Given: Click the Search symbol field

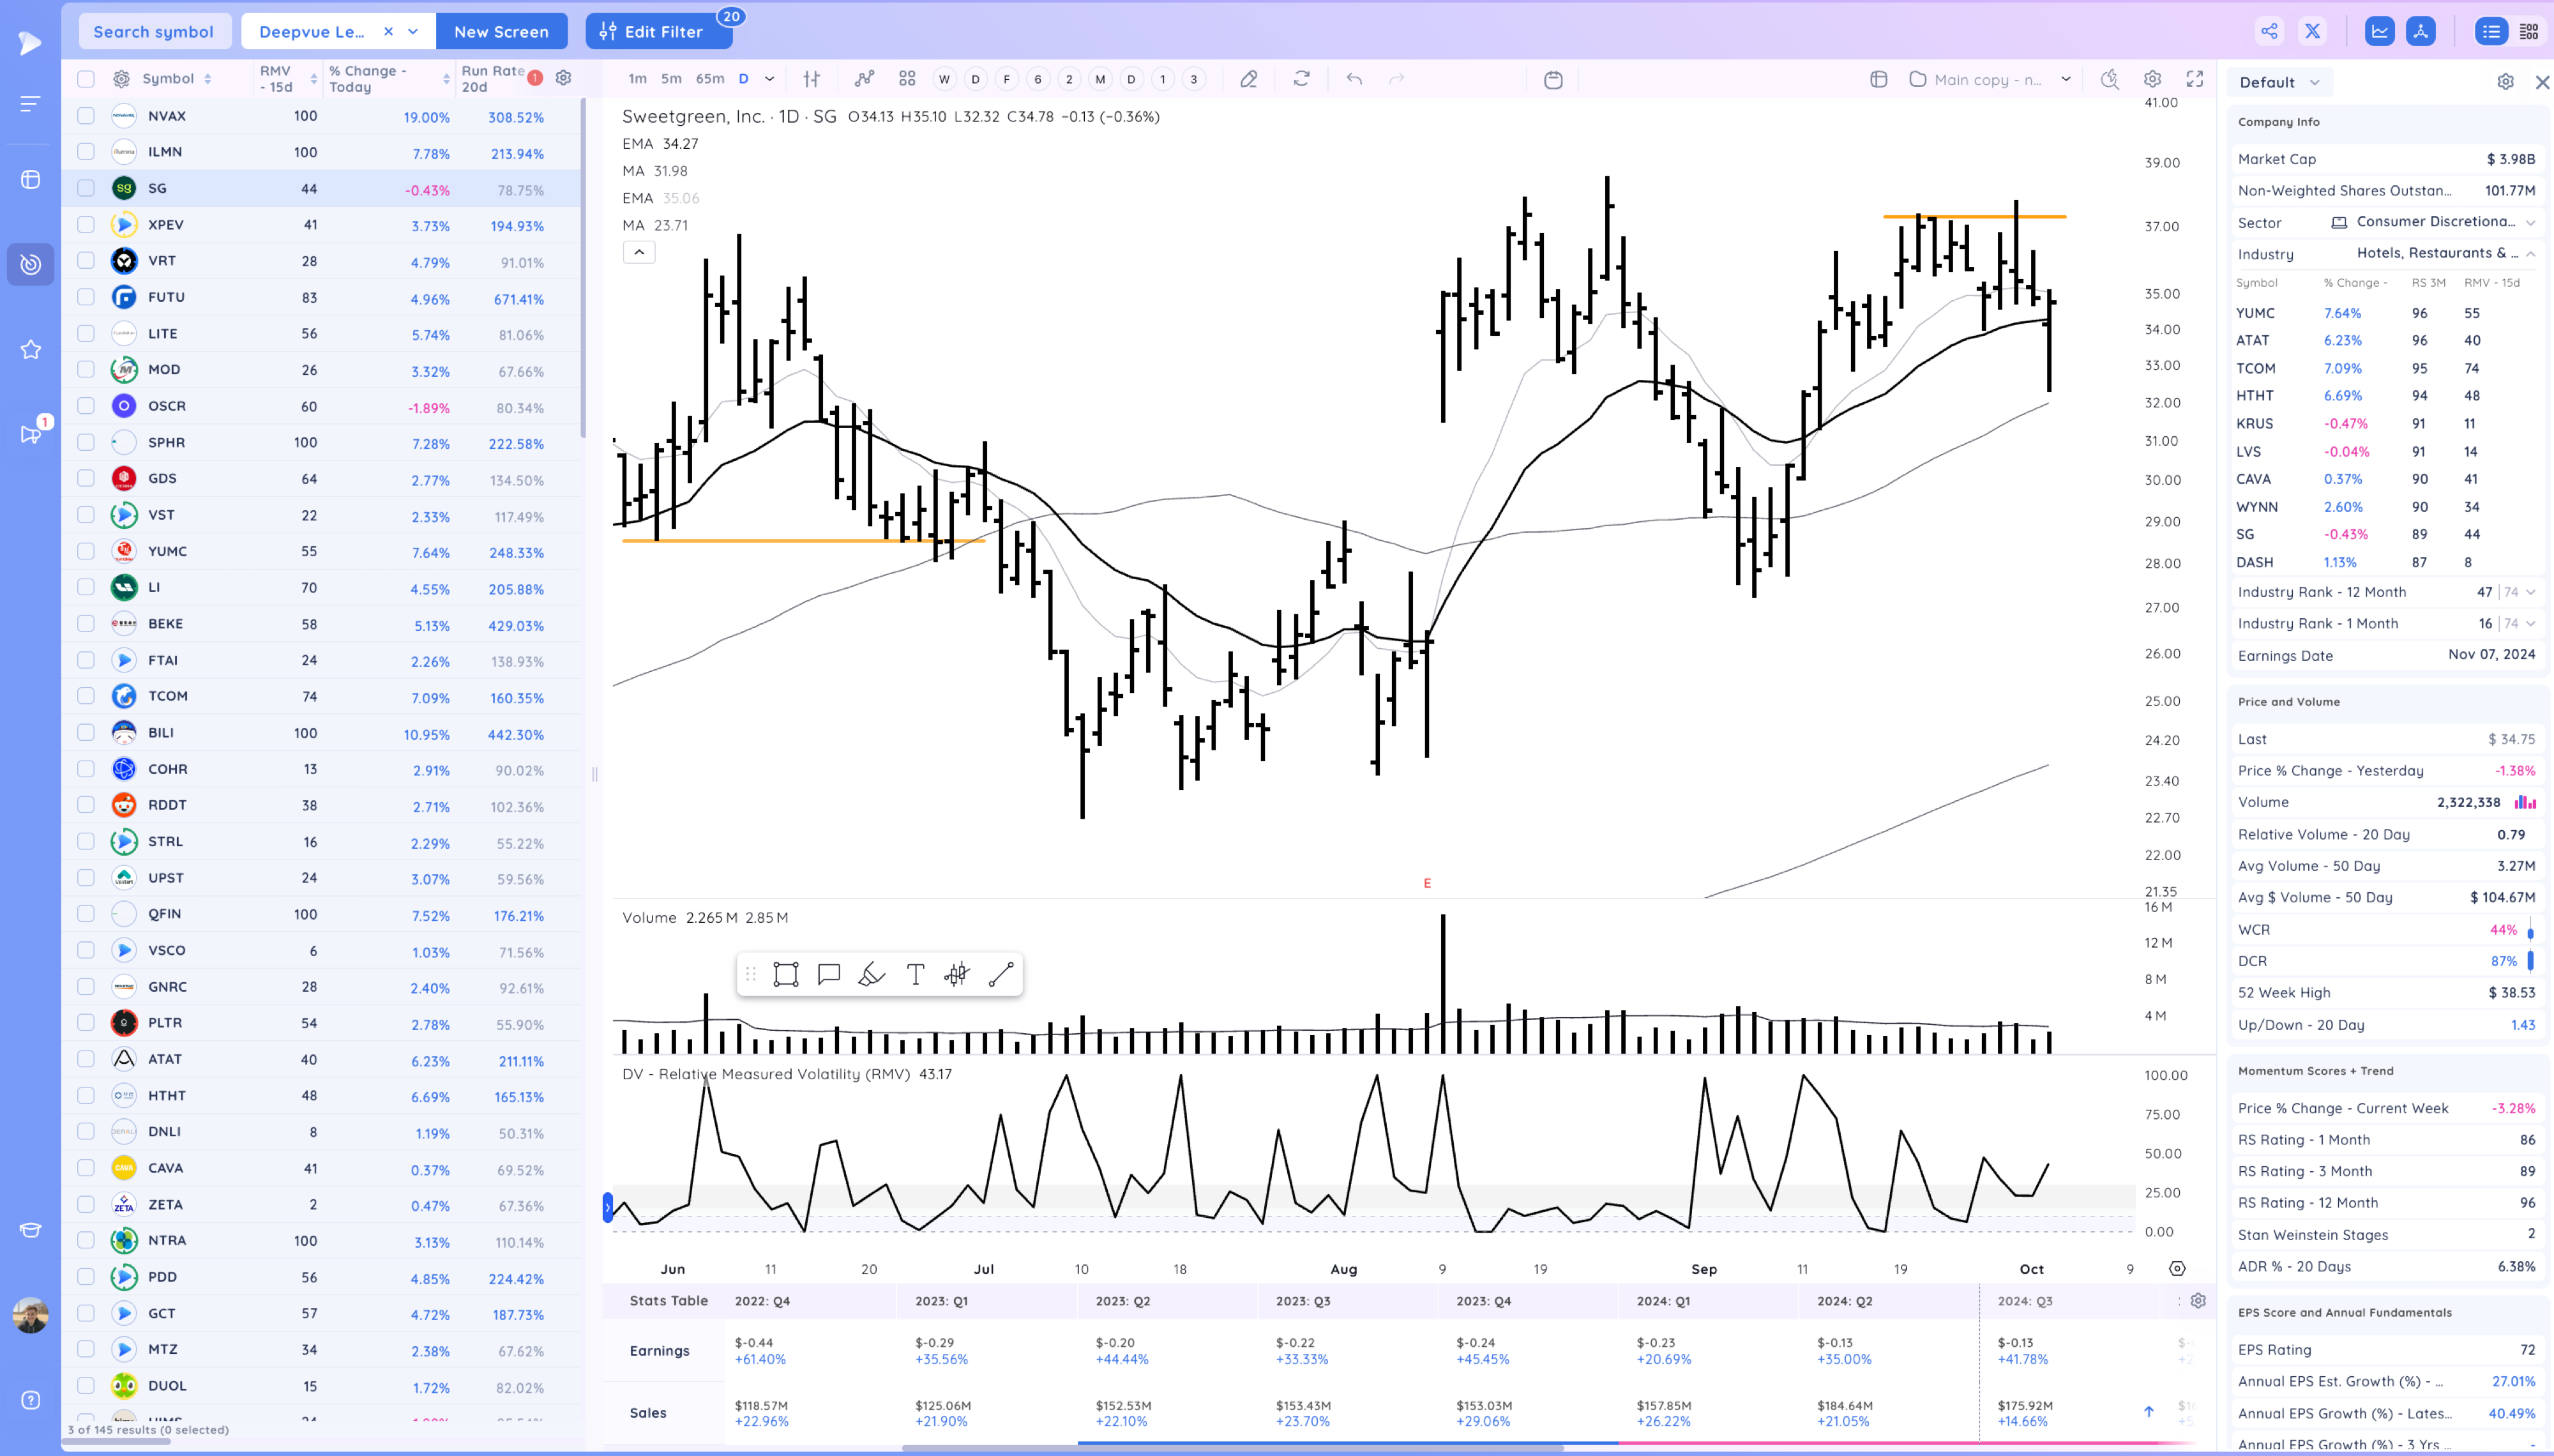Looking at the screenshot, I should coord(154,31).
